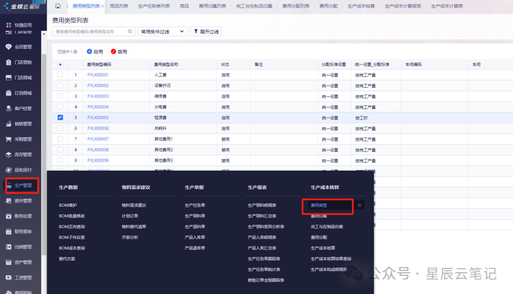
Task: Open 委外管理 in the sidebar
Action: 19,201
